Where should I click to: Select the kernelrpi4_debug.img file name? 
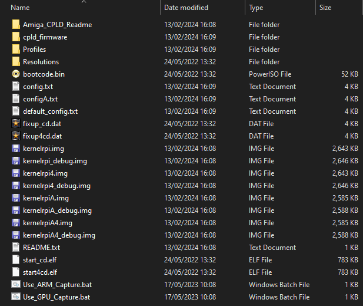coord(56,186)
